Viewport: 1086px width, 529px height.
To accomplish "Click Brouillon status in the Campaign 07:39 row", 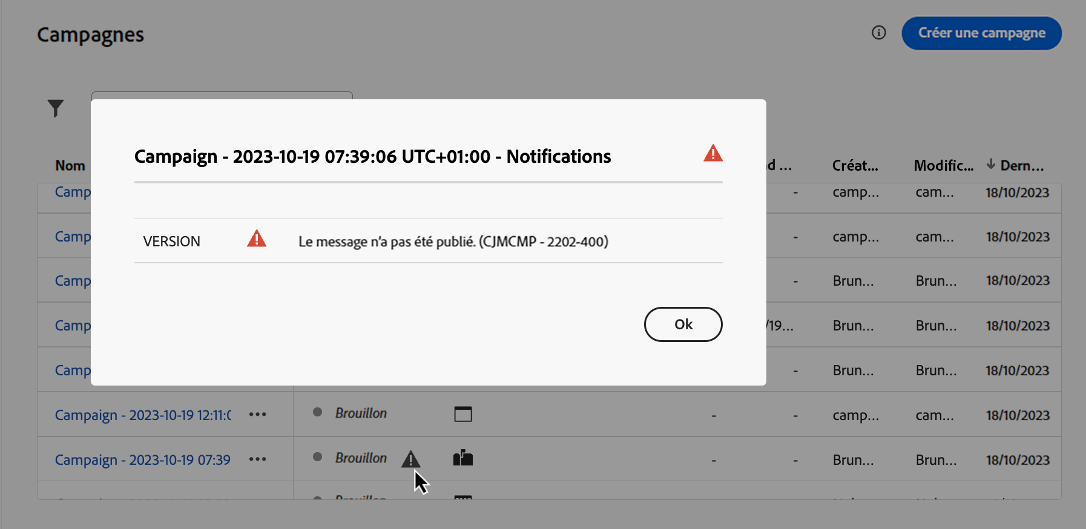I will pos(361,458).
